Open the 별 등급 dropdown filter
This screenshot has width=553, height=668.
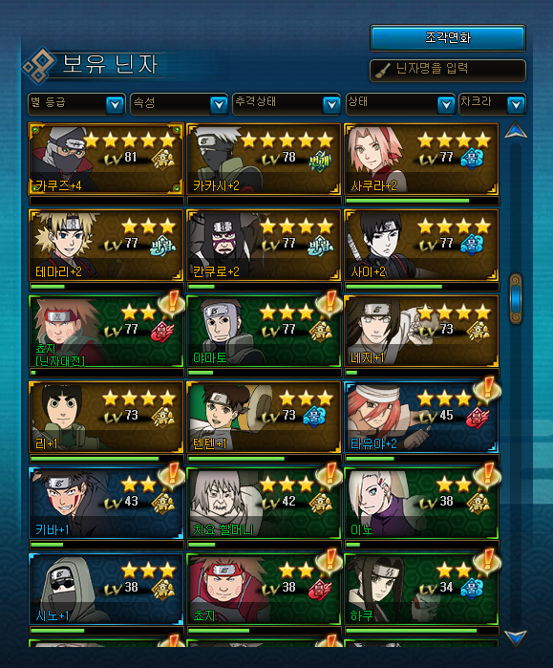tap(76, 104)
